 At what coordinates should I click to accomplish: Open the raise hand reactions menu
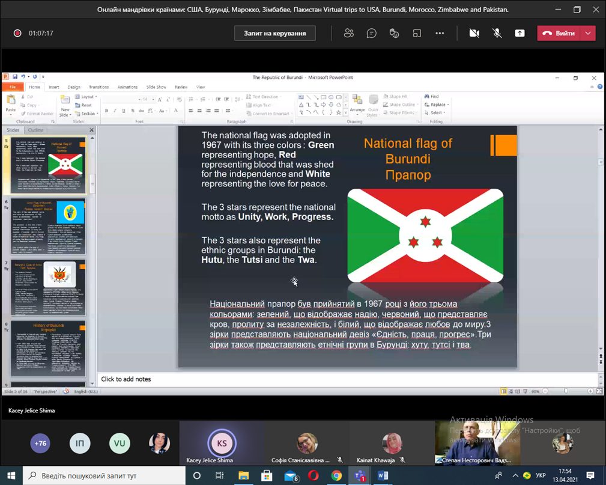[395, 33]
